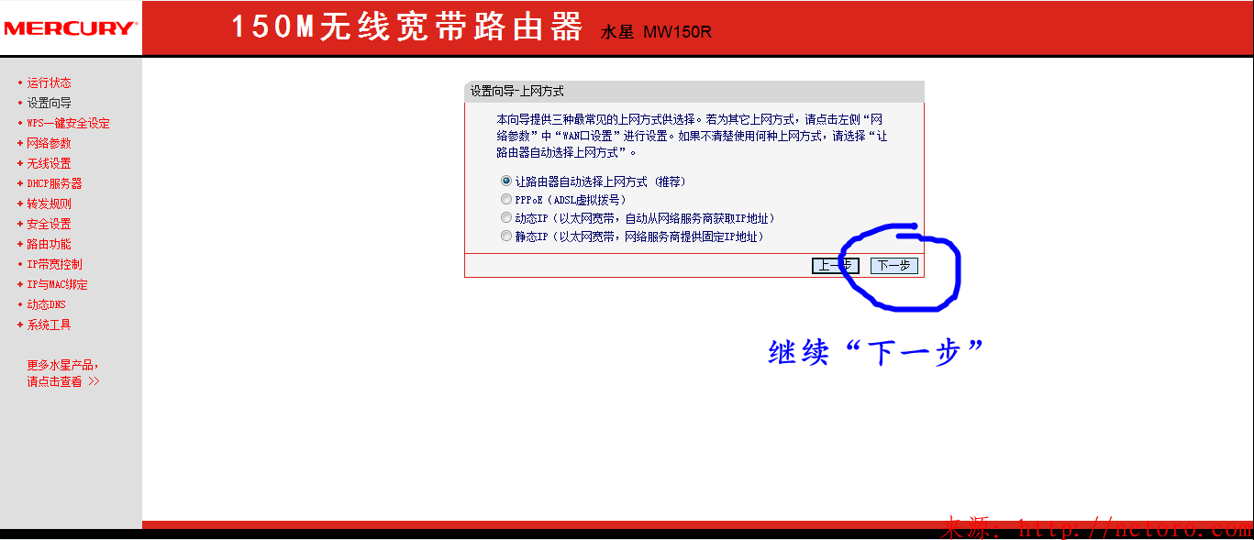Click the MERCURY logo
The width and height of the screenshot is (1254, 540).
(x=71, y=28)
